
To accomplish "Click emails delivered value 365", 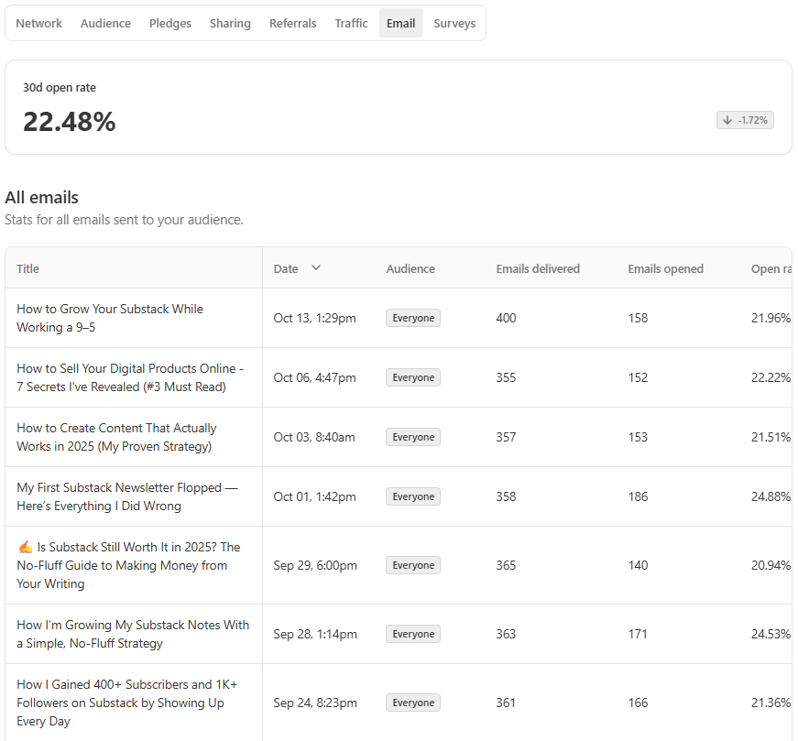I will 506,565.
